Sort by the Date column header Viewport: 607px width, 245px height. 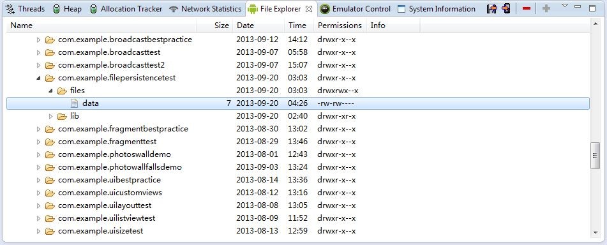point(259,26)
